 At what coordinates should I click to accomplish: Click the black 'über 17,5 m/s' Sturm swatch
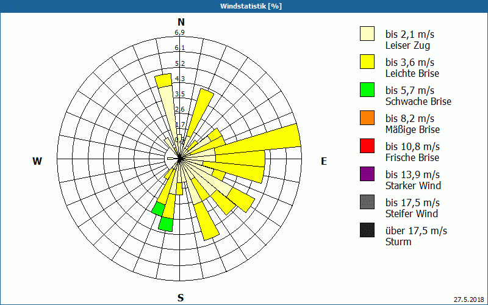[x=367, y=230]
